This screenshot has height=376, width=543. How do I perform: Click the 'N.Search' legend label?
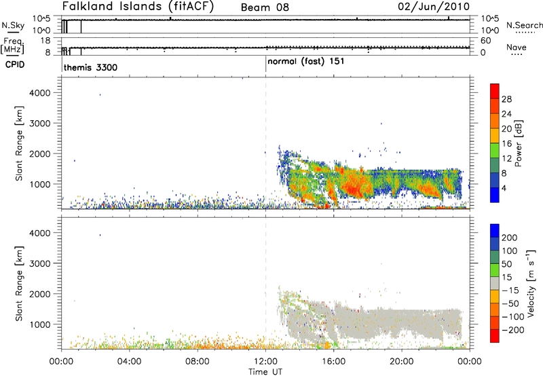click(x=524, y=25)
